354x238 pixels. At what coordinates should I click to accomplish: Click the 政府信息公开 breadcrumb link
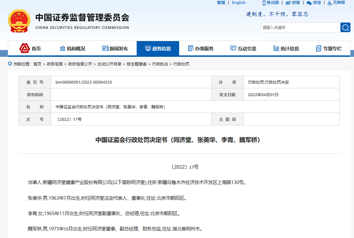point(80,64)
